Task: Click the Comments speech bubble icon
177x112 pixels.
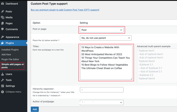Action: 3,29
